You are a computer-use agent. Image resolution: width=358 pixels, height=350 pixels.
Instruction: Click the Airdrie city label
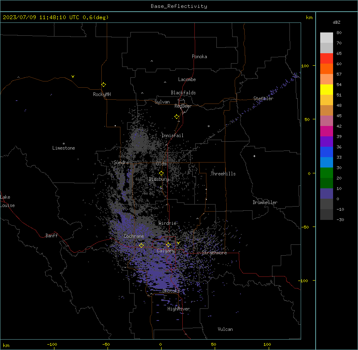(x=167, y=223)
